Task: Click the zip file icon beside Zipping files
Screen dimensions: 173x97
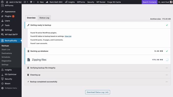Action: tap(29, 60)
